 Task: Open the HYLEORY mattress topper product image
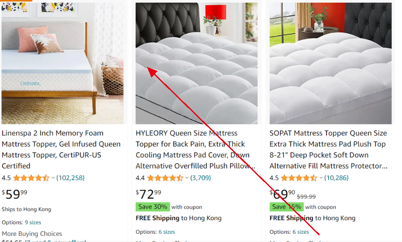tap(196, 63)
